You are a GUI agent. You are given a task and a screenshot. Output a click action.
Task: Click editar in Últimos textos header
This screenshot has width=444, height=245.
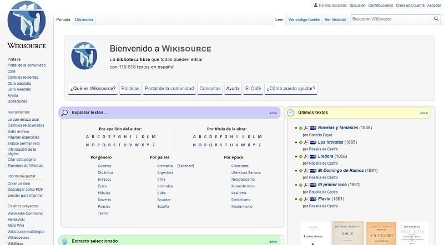pyautogui.click(x=424, y=113)
